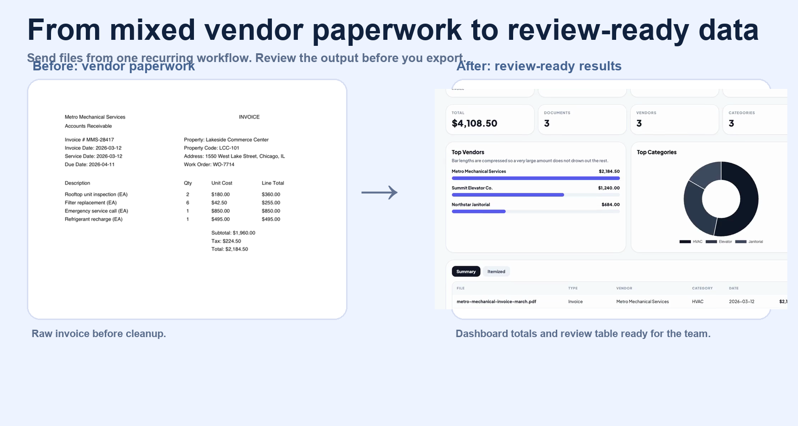
Task: Sort table by the FILE column header
Action: (460, 288)
